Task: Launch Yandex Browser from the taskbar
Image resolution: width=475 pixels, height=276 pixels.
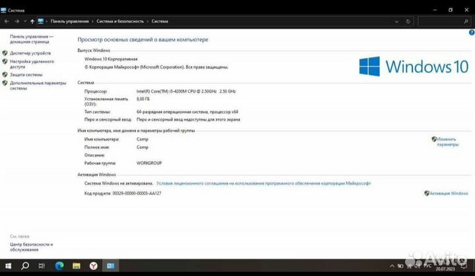Action: click(94, 265)
